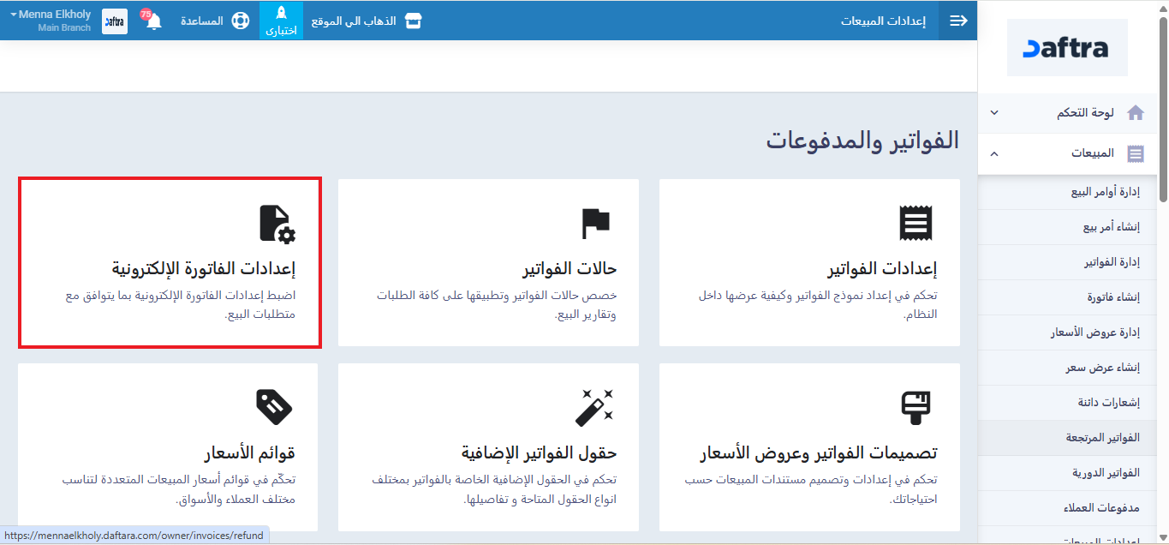Collapse sidebar using the arrow menu icon
The height and width of the screenshot is (545, 1169).
958,21
